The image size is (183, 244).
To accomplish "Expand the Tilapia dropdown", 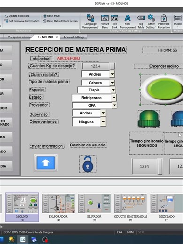I will [x=113, y=90].
